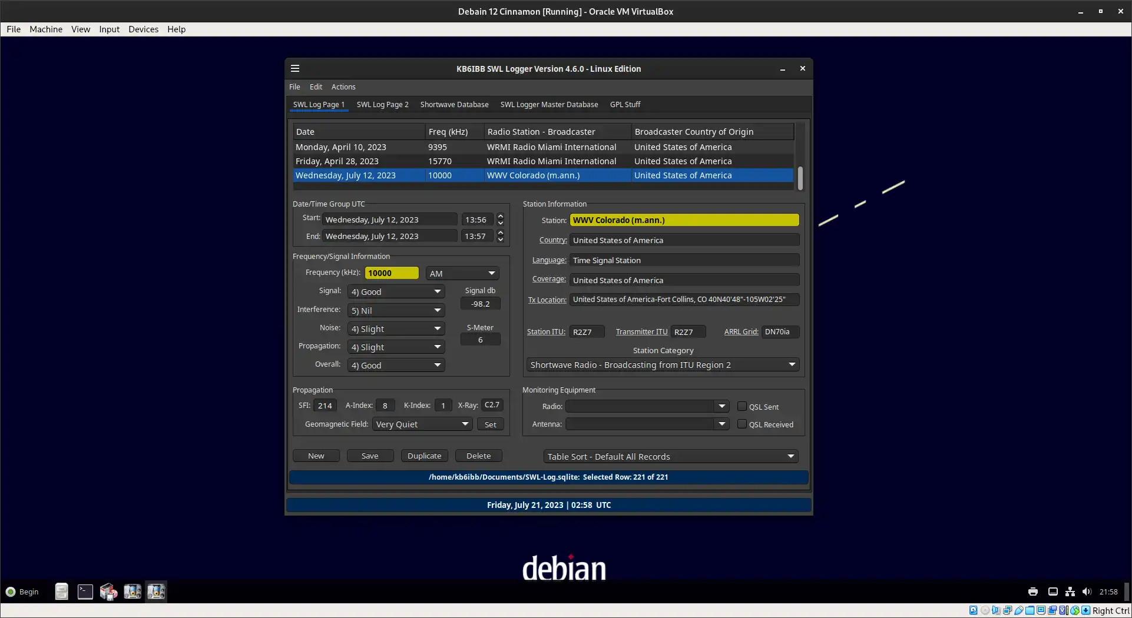This screenshot has height=618, width=1132.
Task: Decrease the End time with down arrow
Action: click(501, 240)
